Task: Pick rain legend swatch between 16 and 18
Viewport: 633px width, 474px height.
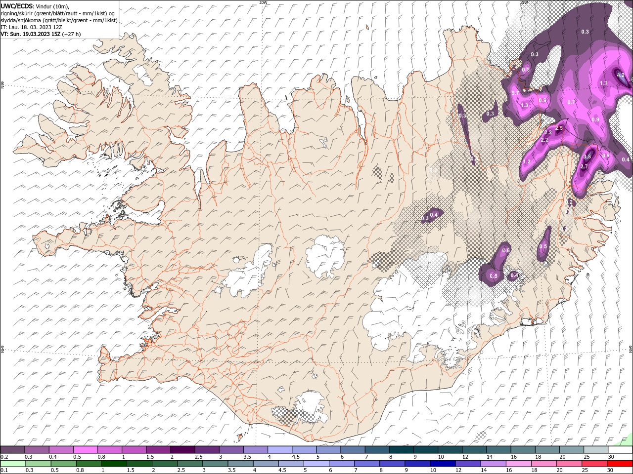Action: coord(519,464)
